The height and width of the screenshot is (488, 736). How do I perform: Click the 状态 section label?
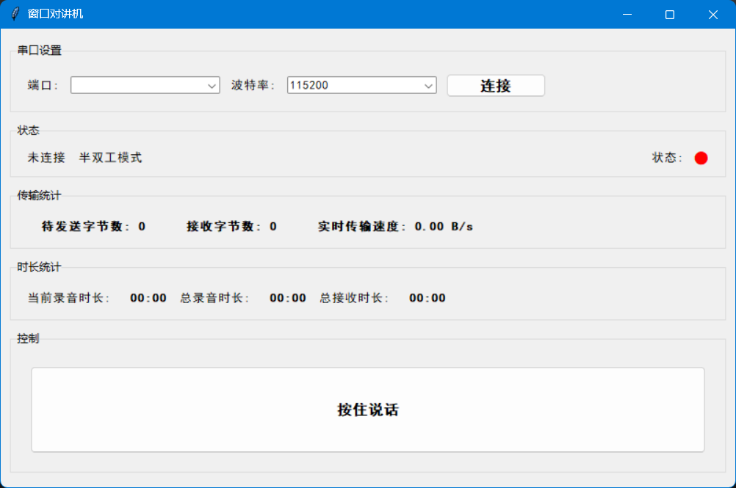pyautogui.click(x=27, y=130)
